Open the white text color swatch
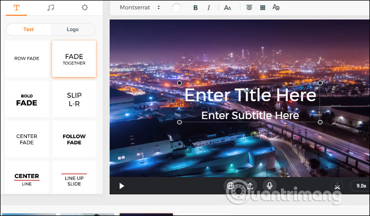 (x=176, y=8)
